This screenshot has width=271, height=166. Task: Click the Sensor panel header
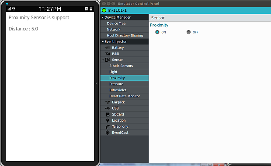coord(210,18)
